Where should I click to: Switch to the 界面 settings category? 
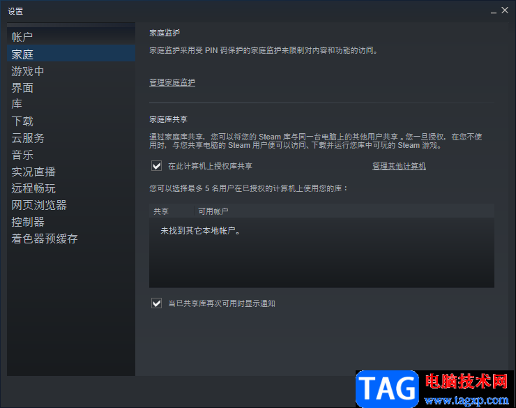[70, 87]
